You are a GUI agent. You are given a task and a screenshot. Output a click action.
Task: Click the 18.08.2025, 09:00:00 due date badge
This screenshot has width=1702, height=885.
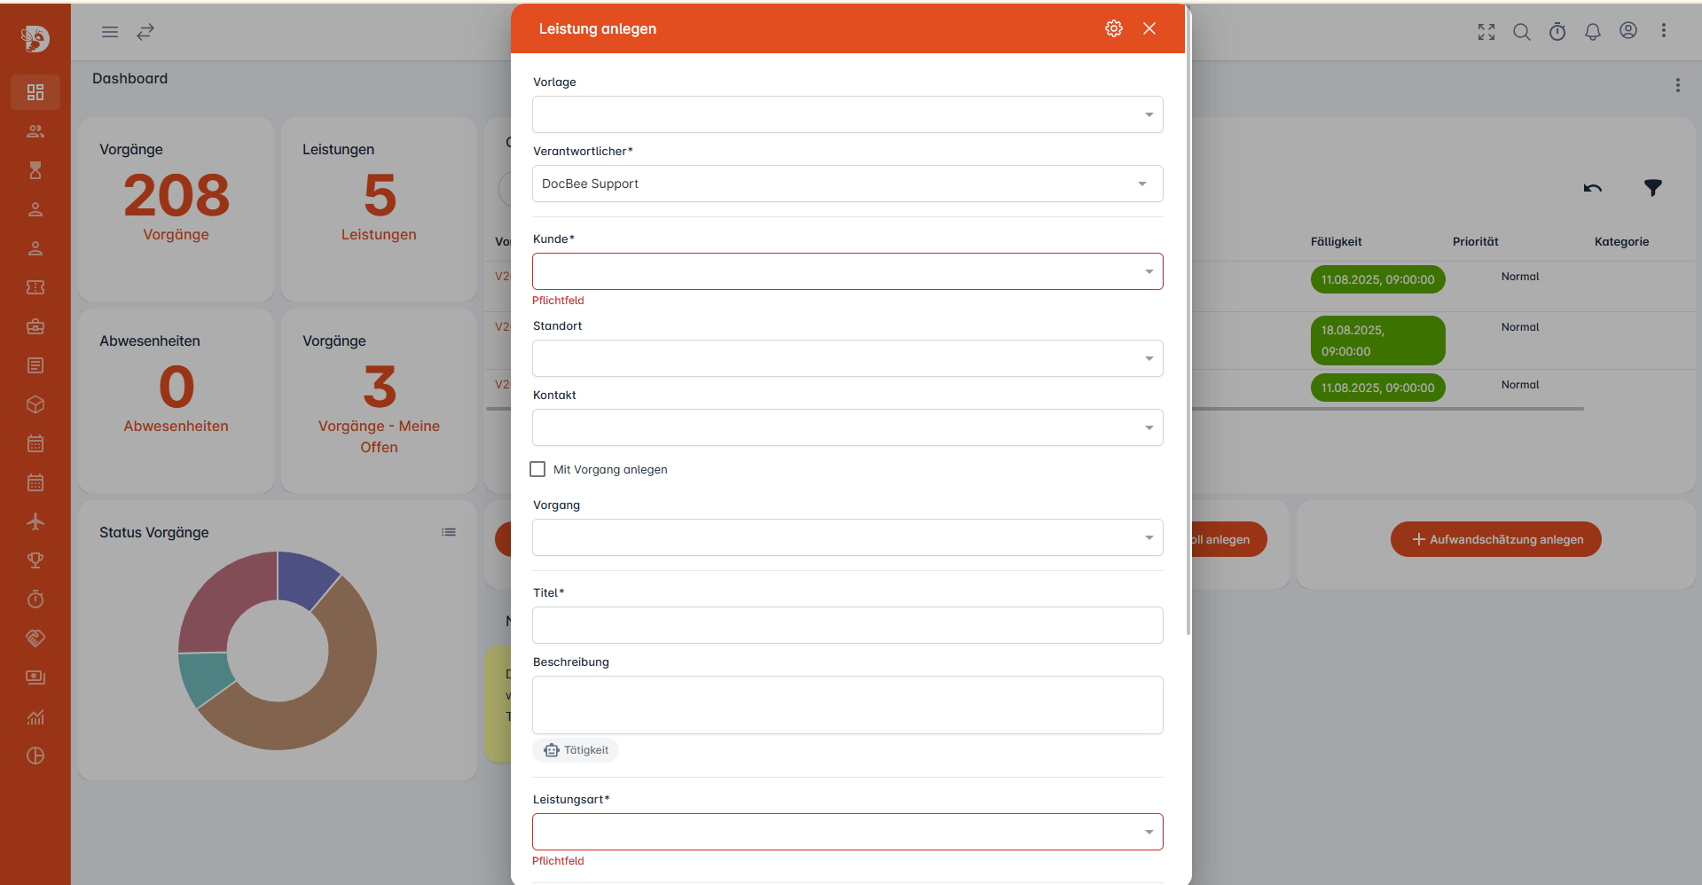click(x=1378, y=341)
